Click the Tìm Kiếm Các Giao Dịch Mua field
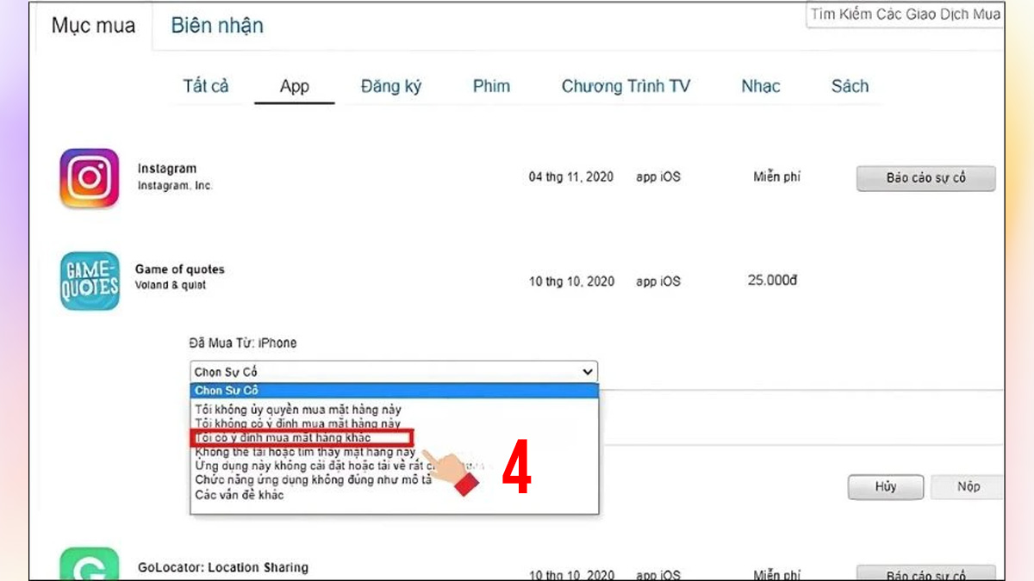Screen dimensions: 1034x581 coord(905,15)
